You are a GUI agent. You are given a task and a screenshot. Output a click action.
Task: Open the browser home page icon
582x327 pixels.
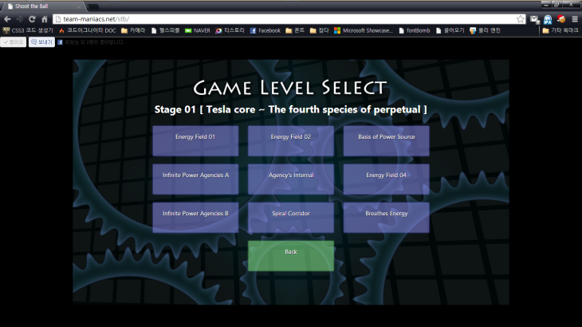click(45, 19)
